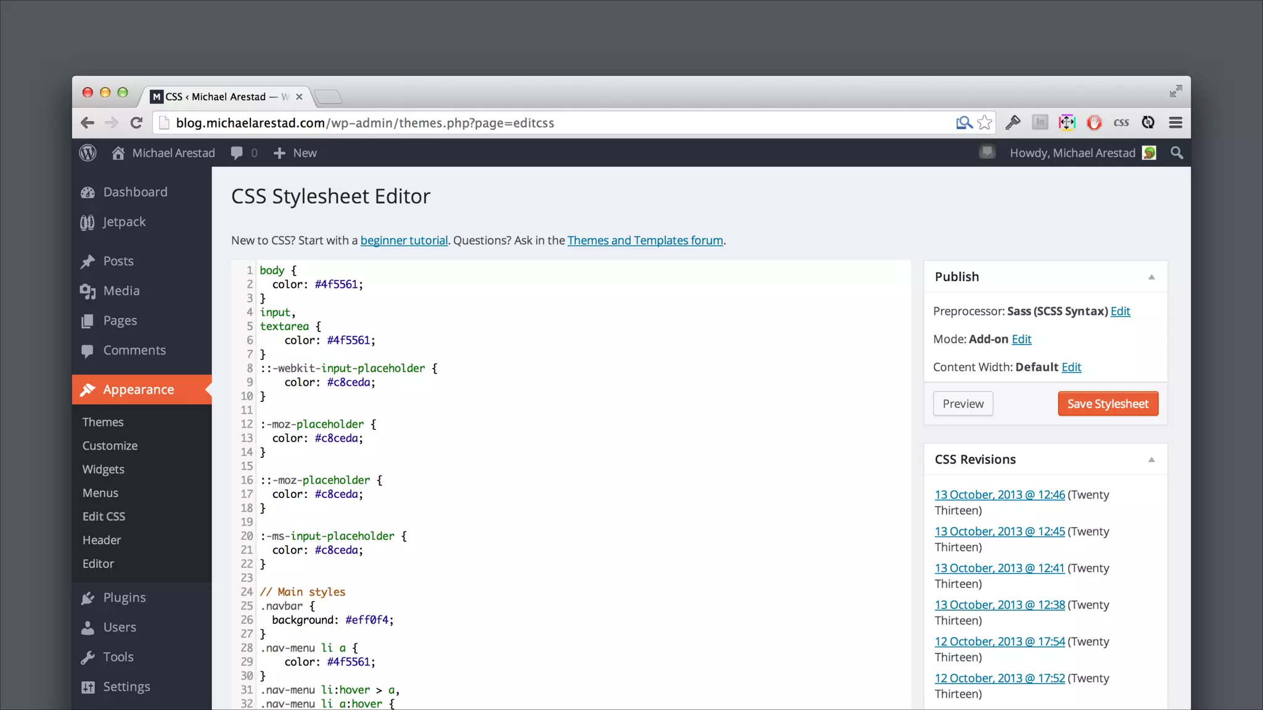Viewport: 1263px width, 710px height.
Task: Bookmark the page with the star icon
Action: click(x=985, y=123)
